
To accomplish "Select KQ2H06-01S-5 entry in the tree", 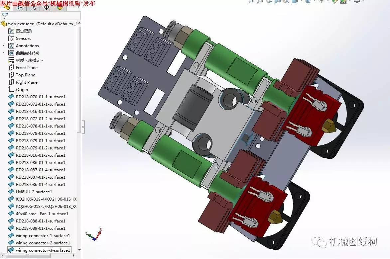I will [46, 206].
